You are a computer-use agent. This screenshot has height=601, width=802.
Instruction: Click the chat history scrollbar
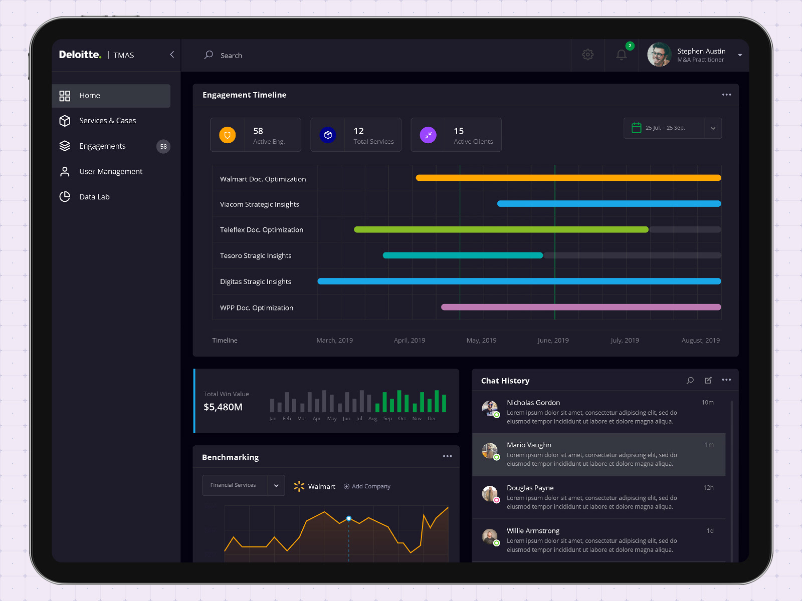point(732,481)
